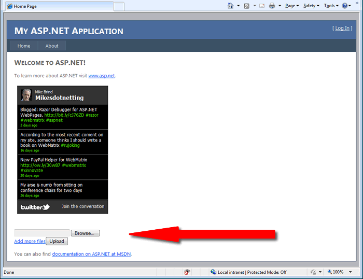Open the Safety menu
363x279 pixels.
coord(311,6)
